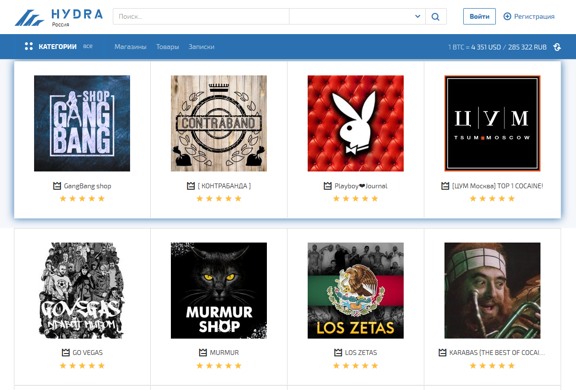Open the Регистрация link
Image resolution: width=576 pixels, height=390 pixels.
pos(534,16)
